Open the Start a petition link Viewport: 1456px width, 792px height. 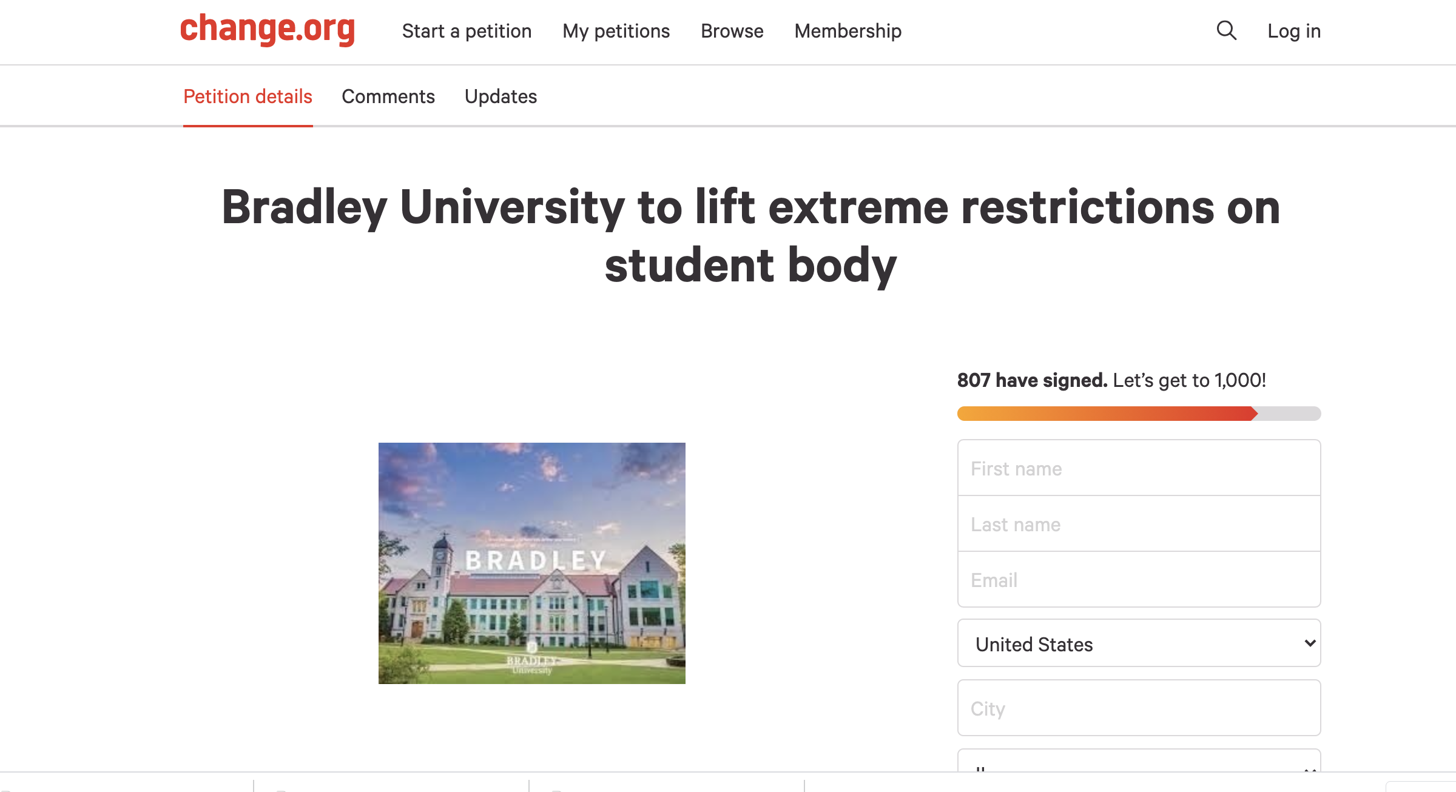467,31
